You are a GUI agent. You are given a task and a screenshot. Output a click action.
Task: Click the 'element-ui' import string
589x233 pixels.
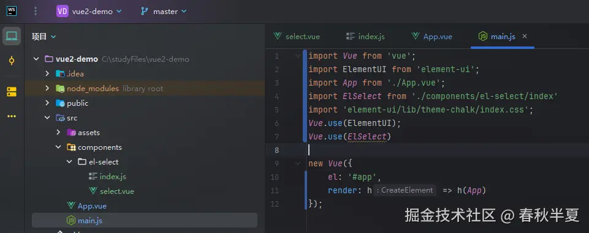coord(446,70)
